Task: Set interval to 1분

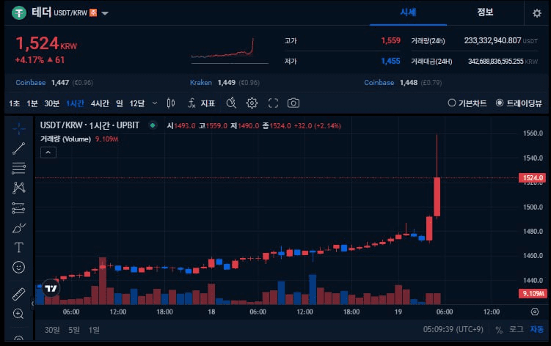Action: point(32,103)
